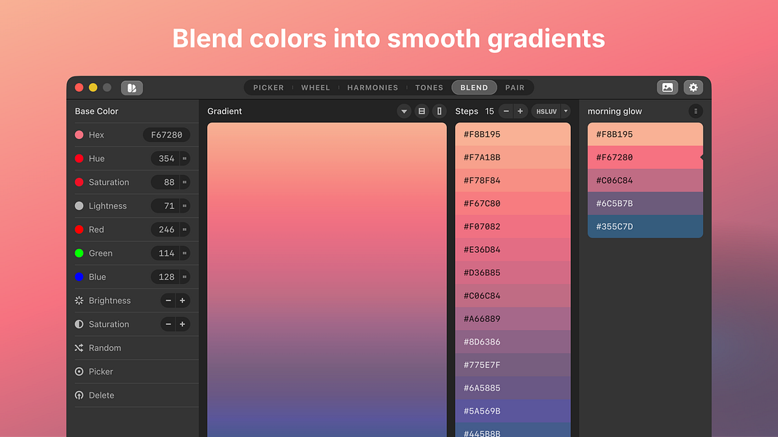This screenshot has width=778, height=437.
Task: Click Red value 246 field
Action: (166, 230)
